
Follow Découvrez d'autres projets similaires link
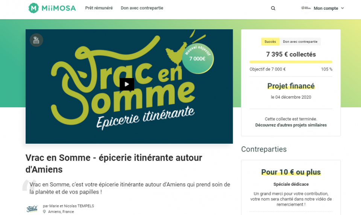click(x=291, y=125)
